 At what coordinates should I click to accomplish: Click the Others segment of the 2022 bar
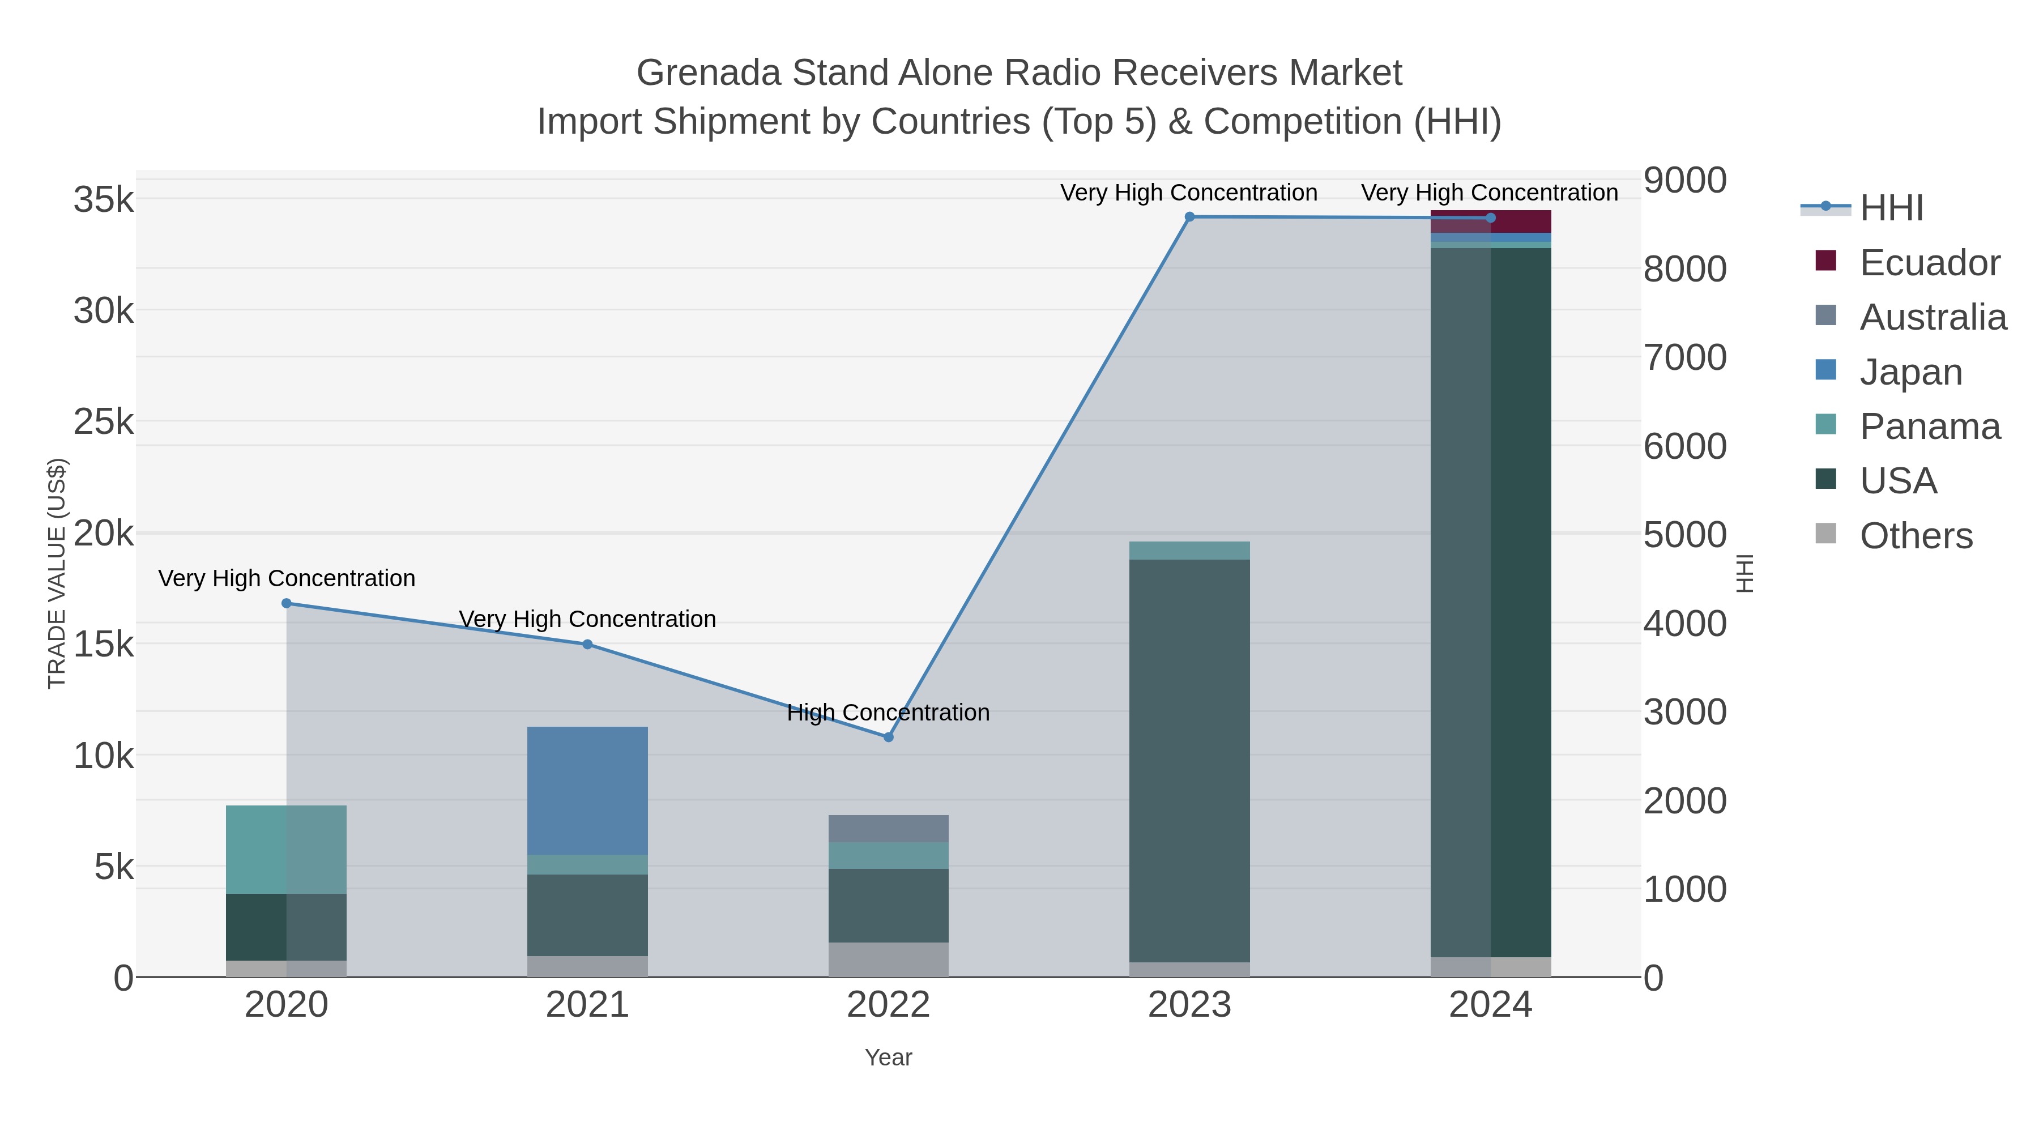point(888,960)
